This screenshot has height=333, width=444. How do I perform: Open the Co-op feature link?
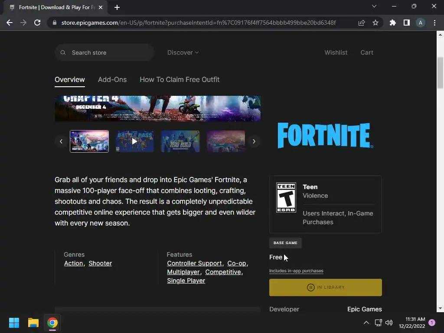[x=237, y=263]
